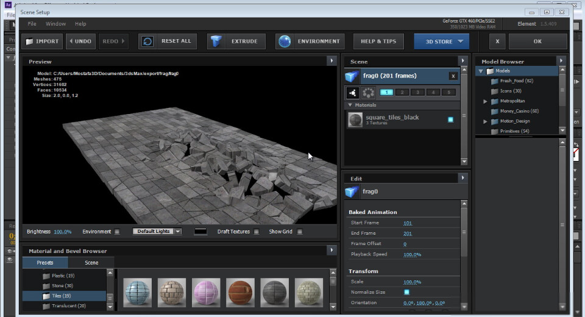The image size is (585, 317).
Task: Open the Environment globe settings
Action: point(310,41)
